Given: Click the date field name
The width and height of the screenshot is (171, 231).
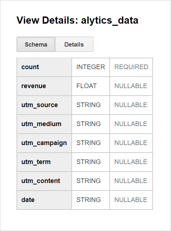Looking at the screenshot, I should coord(28,200).
